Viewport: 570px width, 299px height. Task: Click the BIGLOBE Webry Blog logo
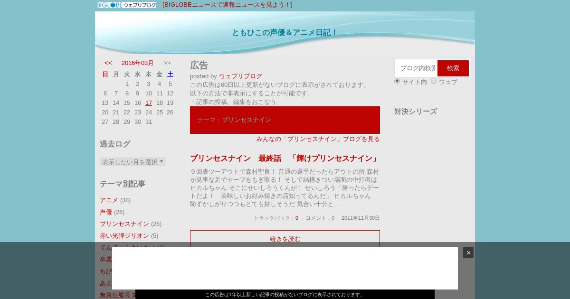pos(126,5)
